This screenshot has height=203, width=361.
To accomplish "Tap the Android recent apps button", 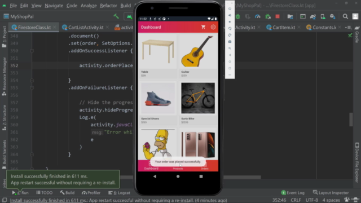I will pyautogui.click(x=201, y=176).
